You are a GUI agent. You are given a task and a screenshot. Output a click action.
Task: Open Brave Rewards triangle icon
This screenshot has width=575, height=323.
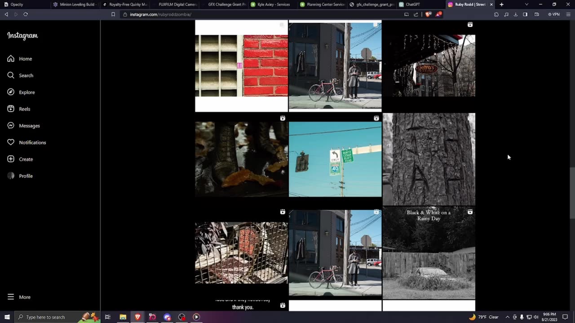[x=438, y=14]
